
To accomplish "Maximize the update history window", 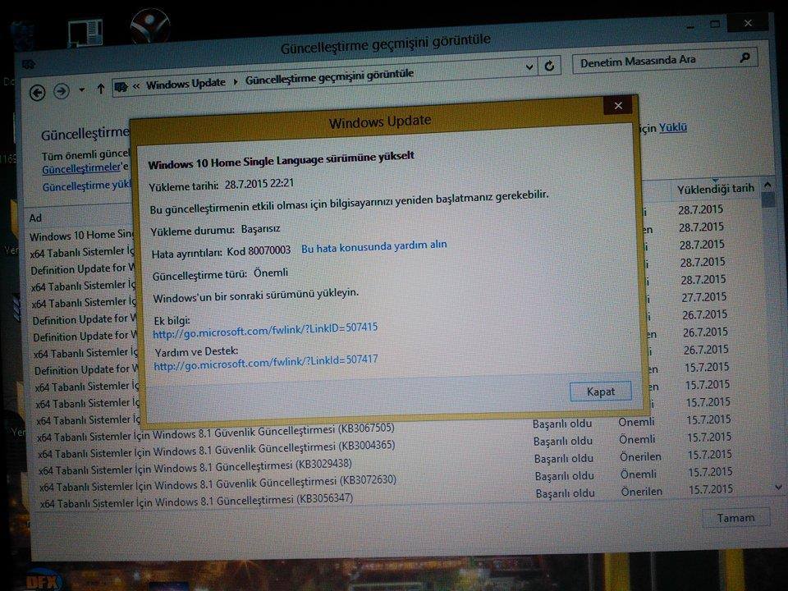I will tap(715, 24).
